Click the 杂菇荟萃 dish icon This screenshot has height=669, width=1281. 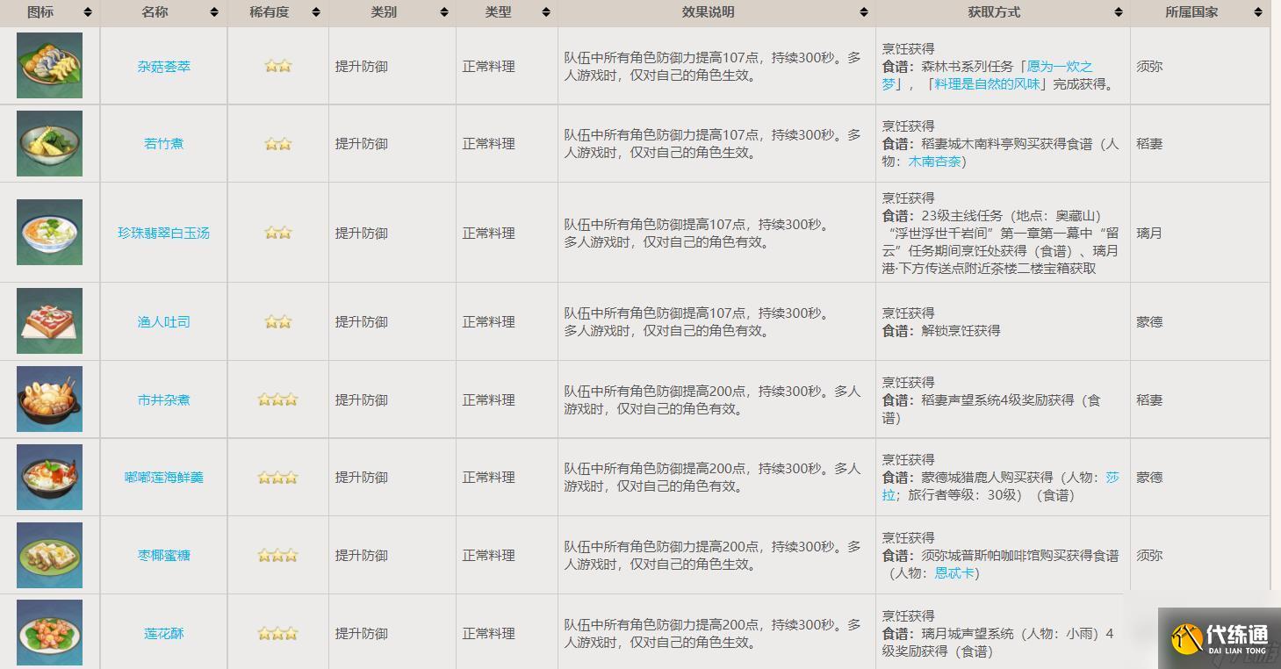[49, 66]
